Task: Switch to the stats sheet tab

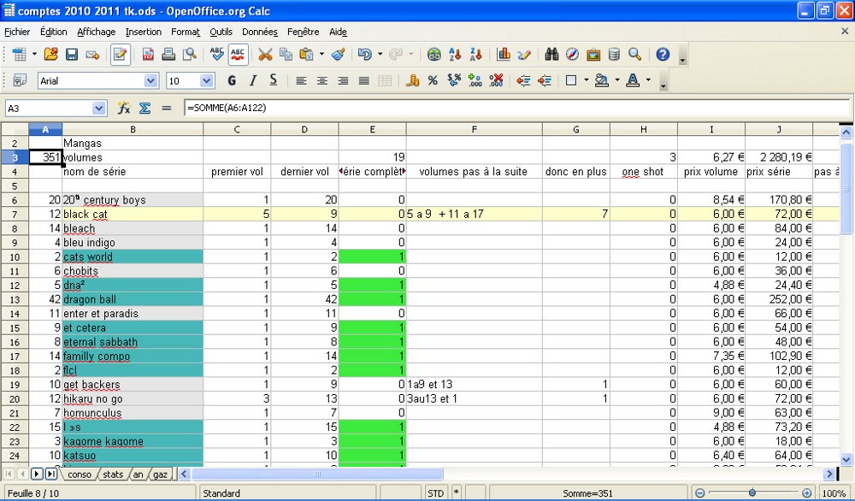Action: pyautogui.click(x=113, y=474)
